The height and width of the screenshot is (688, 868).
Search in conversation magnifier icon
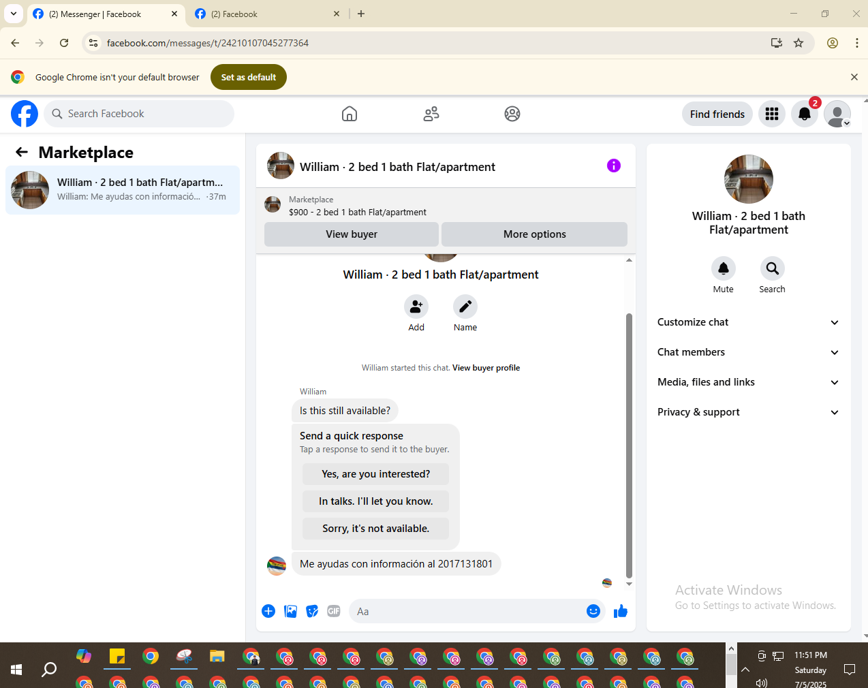[772, 268]
